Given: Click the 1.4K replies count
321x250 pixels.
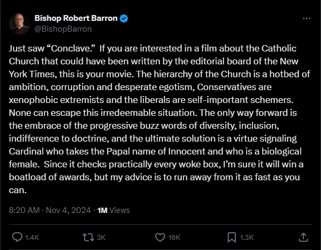Looking at the screenshot, I should click(x=33, y=237).
